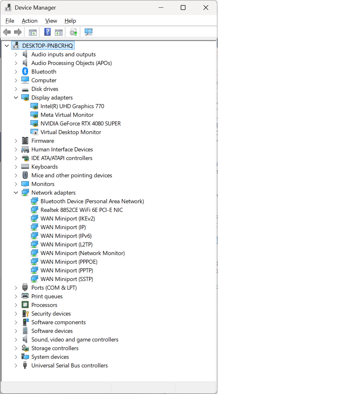Click Scan for hardware changes icon
Viewport: 346px width, 394px height.
[x=88, y=32]
